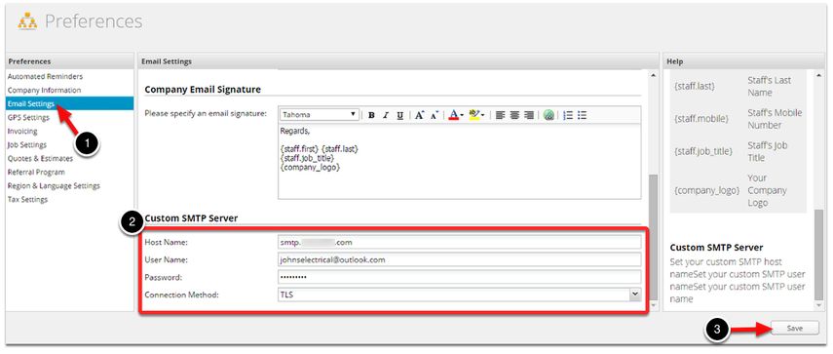
Task: Click the Help panel scroll-up arrow
Action: click(x=818, y=76)
